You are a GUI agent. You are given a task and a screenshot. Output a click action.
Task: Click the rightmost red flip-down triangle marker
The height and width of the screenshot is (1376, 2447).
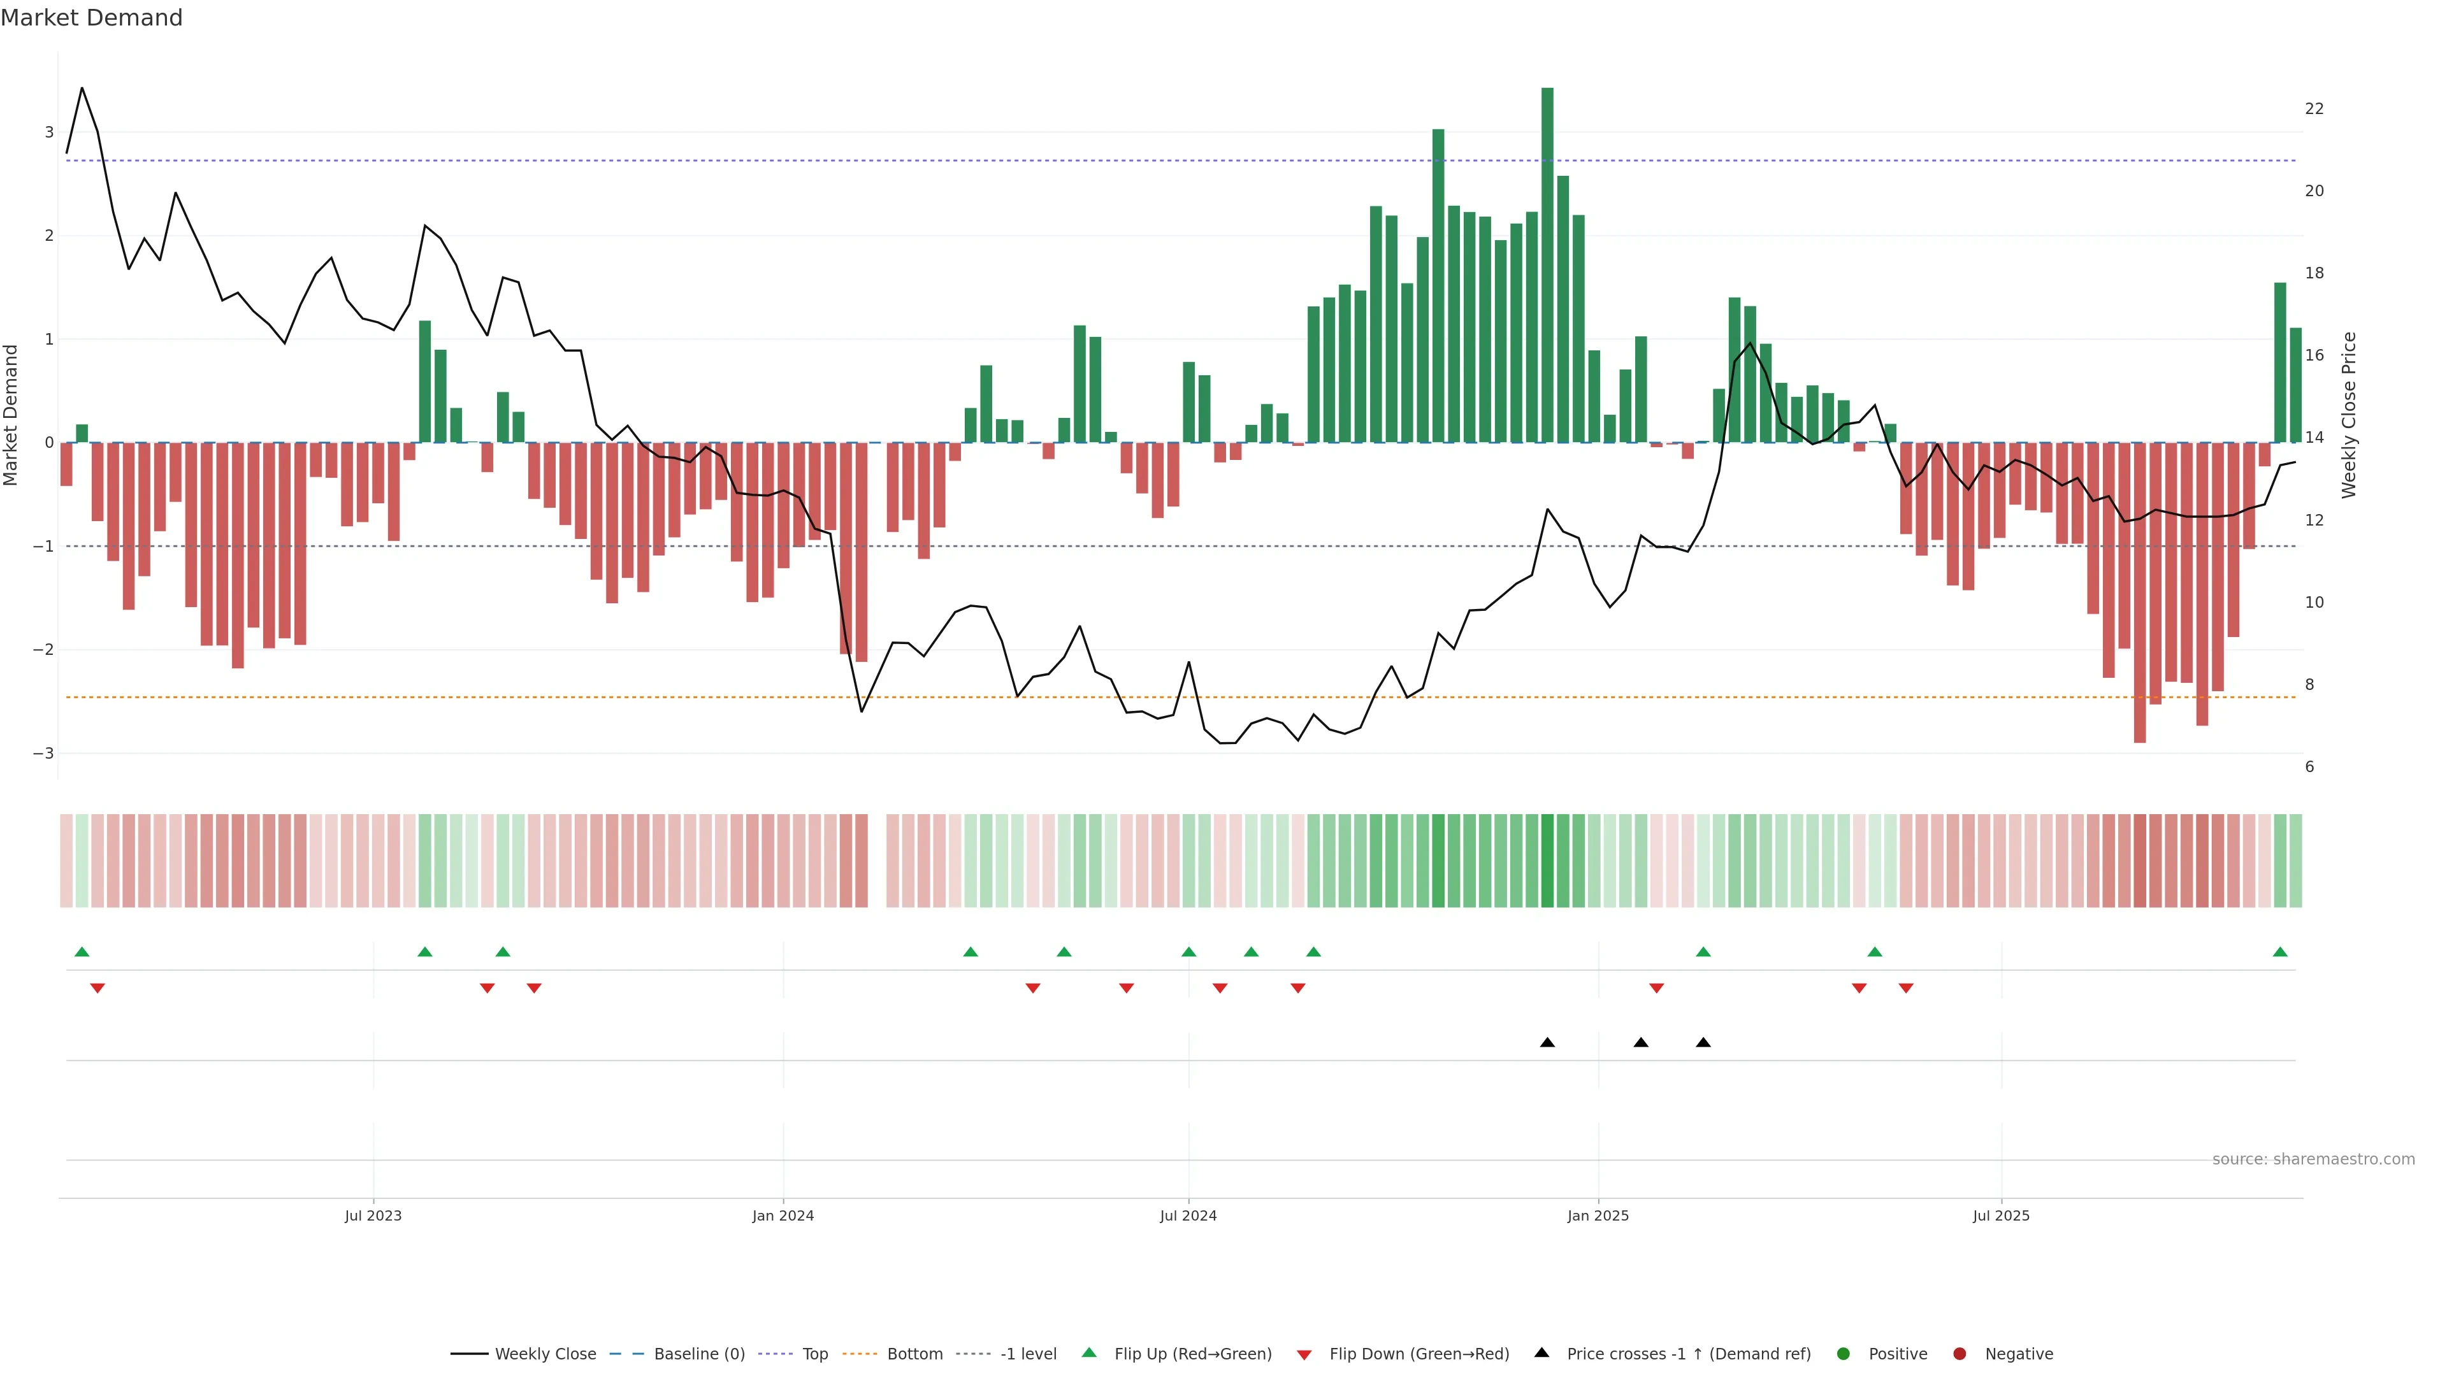tap(1905, 989)
